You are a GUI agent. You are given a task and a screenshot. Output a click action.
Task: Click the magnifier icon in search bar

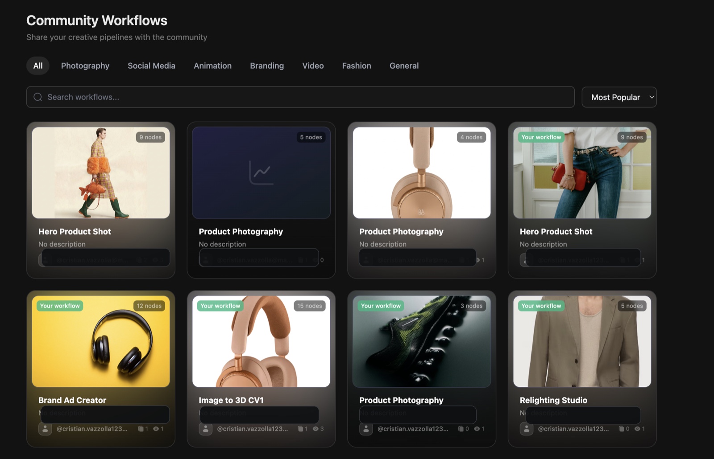point(38,97)
